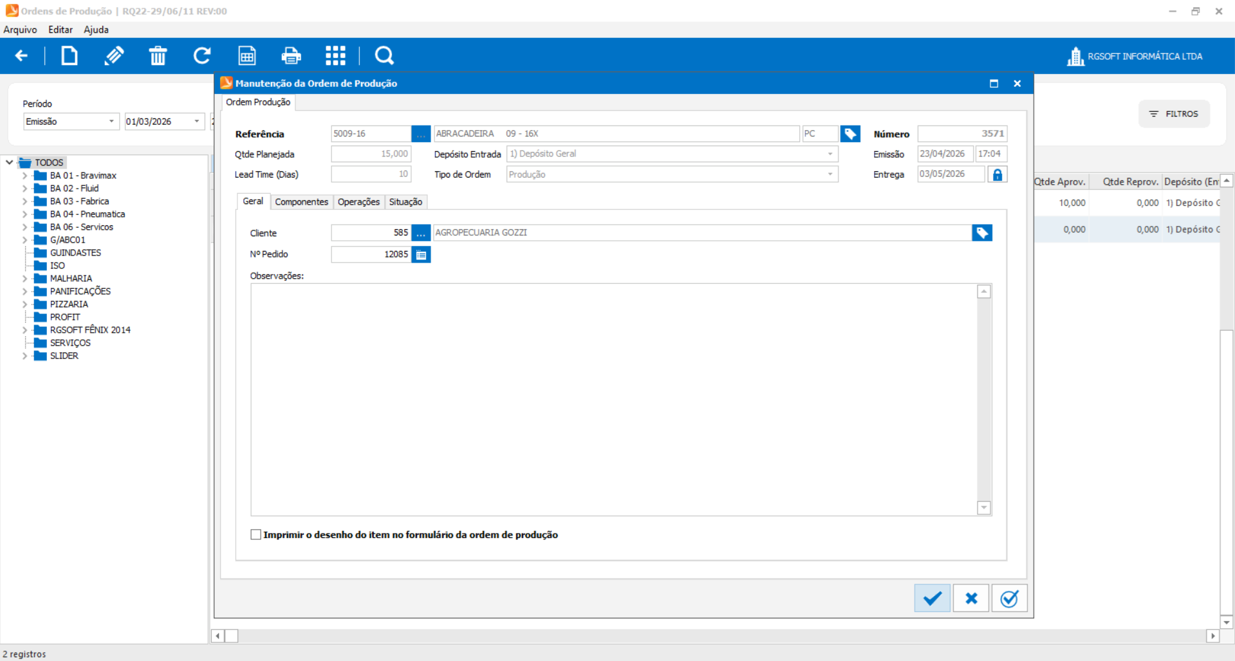Open the FILTROS button
The image size is (1235, 661).
tap(1174, 114)
